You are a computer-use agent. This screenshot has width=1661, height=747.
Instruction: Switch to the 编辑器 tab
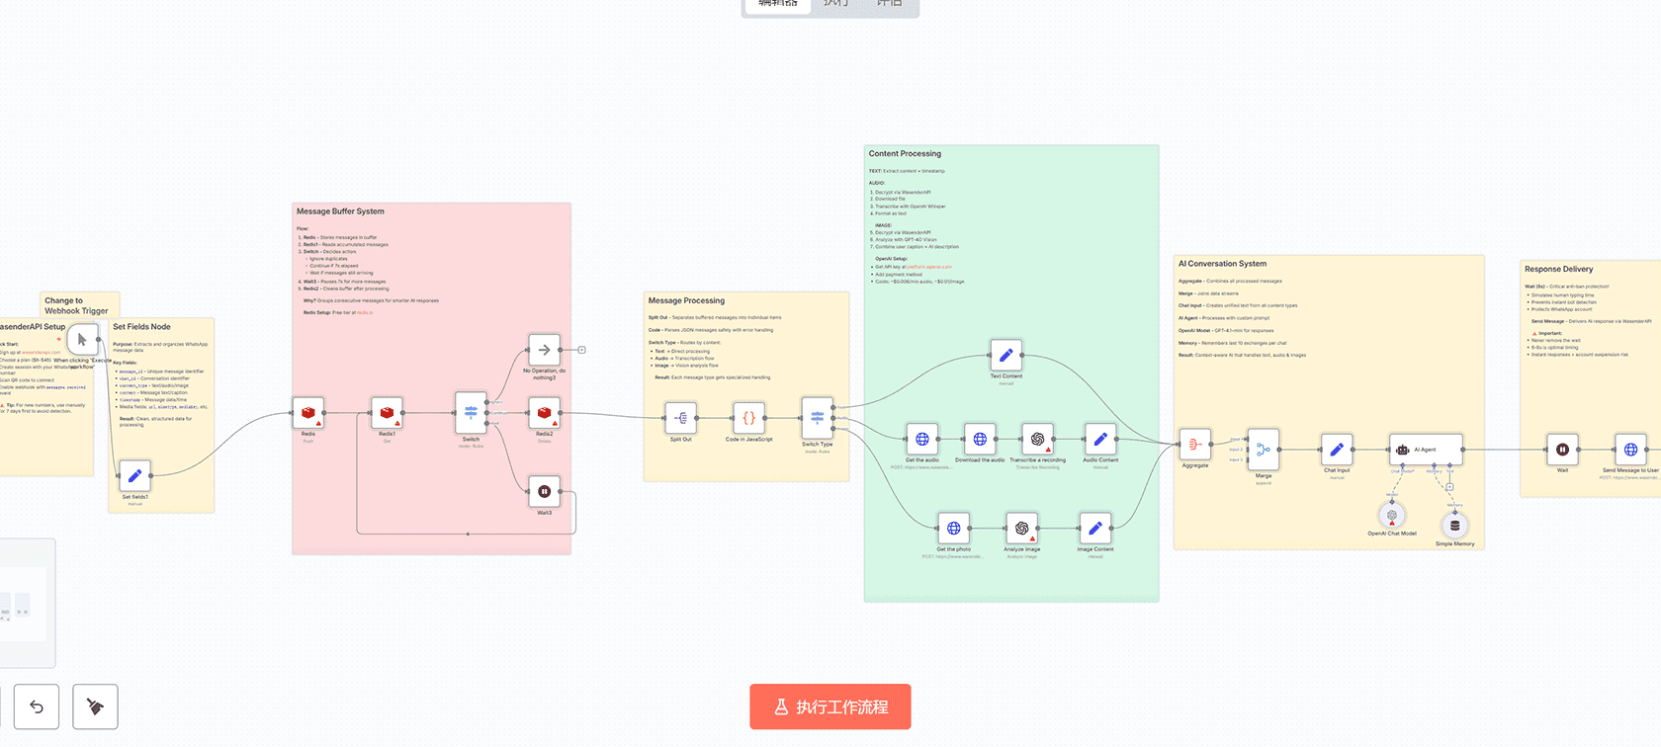(777, 4)
